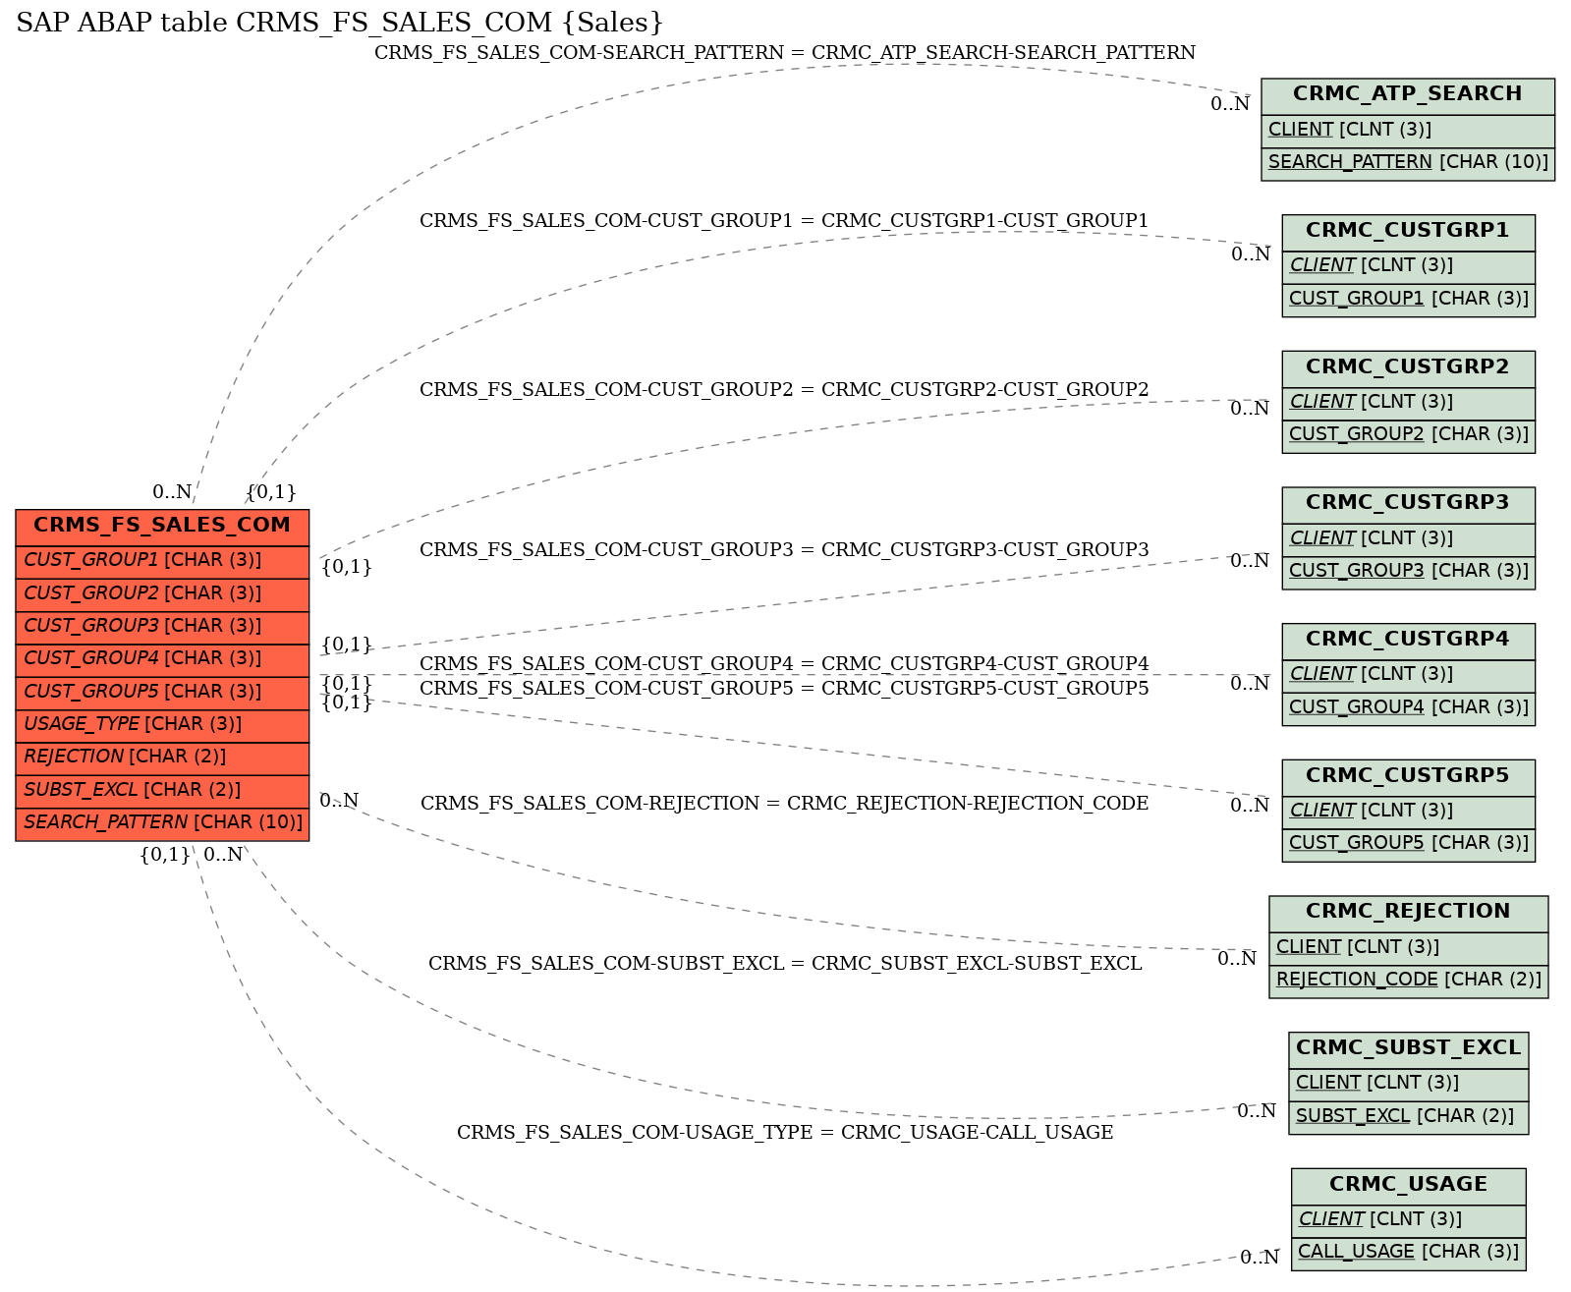Click CALL_USAGE field of CRMC_USAGE

coord(1408,1253)
